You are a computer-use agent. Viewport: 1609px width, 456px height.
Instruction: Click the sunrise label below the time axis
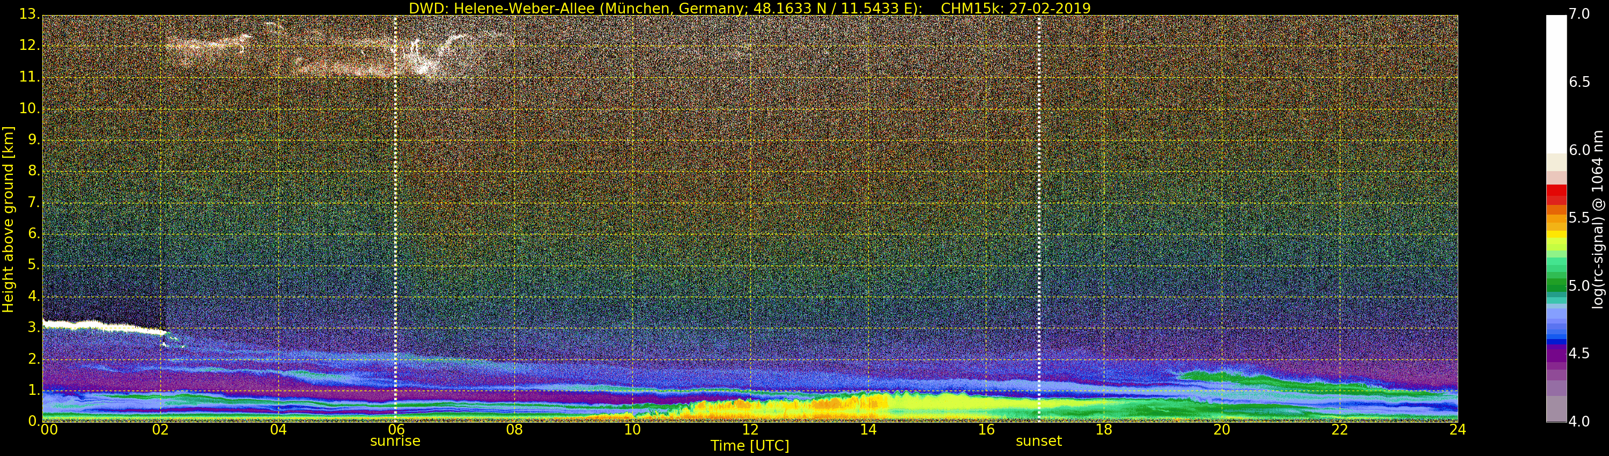[395, 441]
